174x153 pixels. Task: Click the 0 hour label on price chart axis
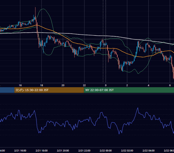[x=106, y=85]
